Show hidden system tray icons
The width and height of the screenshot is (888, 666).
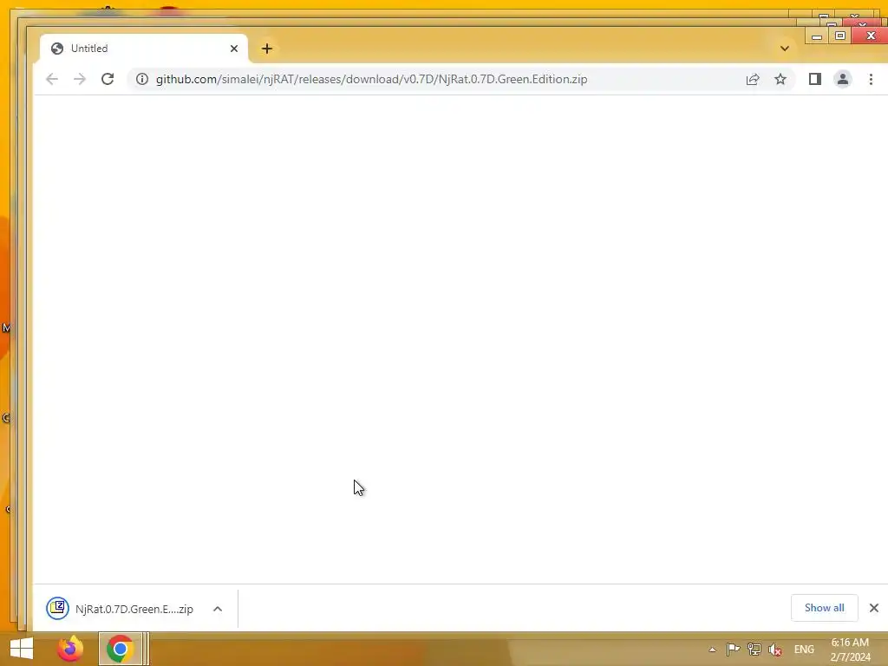pos(713,650)
